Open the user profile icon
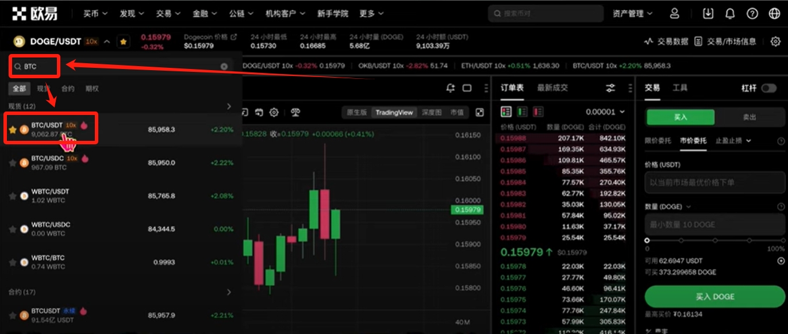Screen dimensions: 788x334 [675, 13]
